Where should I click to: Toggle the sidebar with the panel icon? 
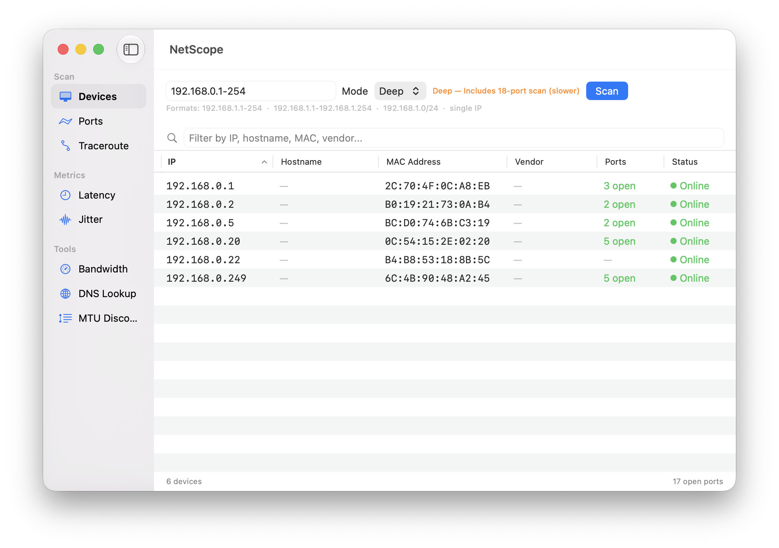pyautogui.click(x=131, y=49)
